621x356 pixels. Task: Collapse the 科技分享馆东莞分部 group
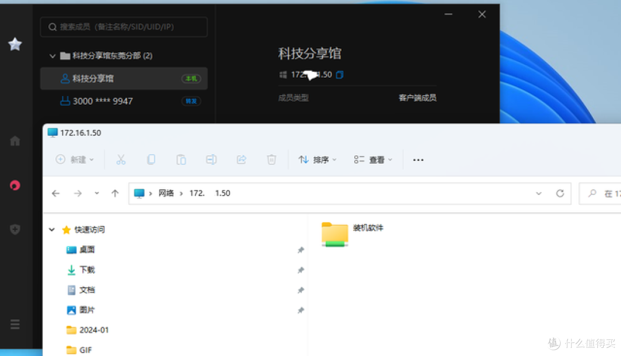[x=52, y=56]
